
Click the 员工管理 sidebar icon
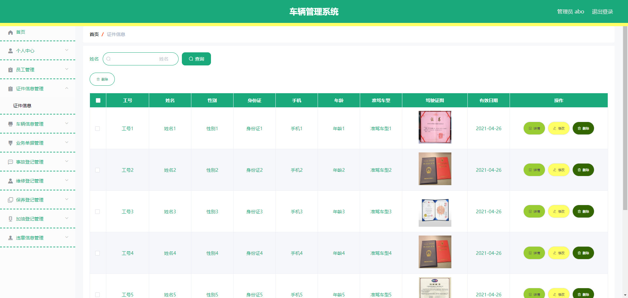[x=10, y=70]
